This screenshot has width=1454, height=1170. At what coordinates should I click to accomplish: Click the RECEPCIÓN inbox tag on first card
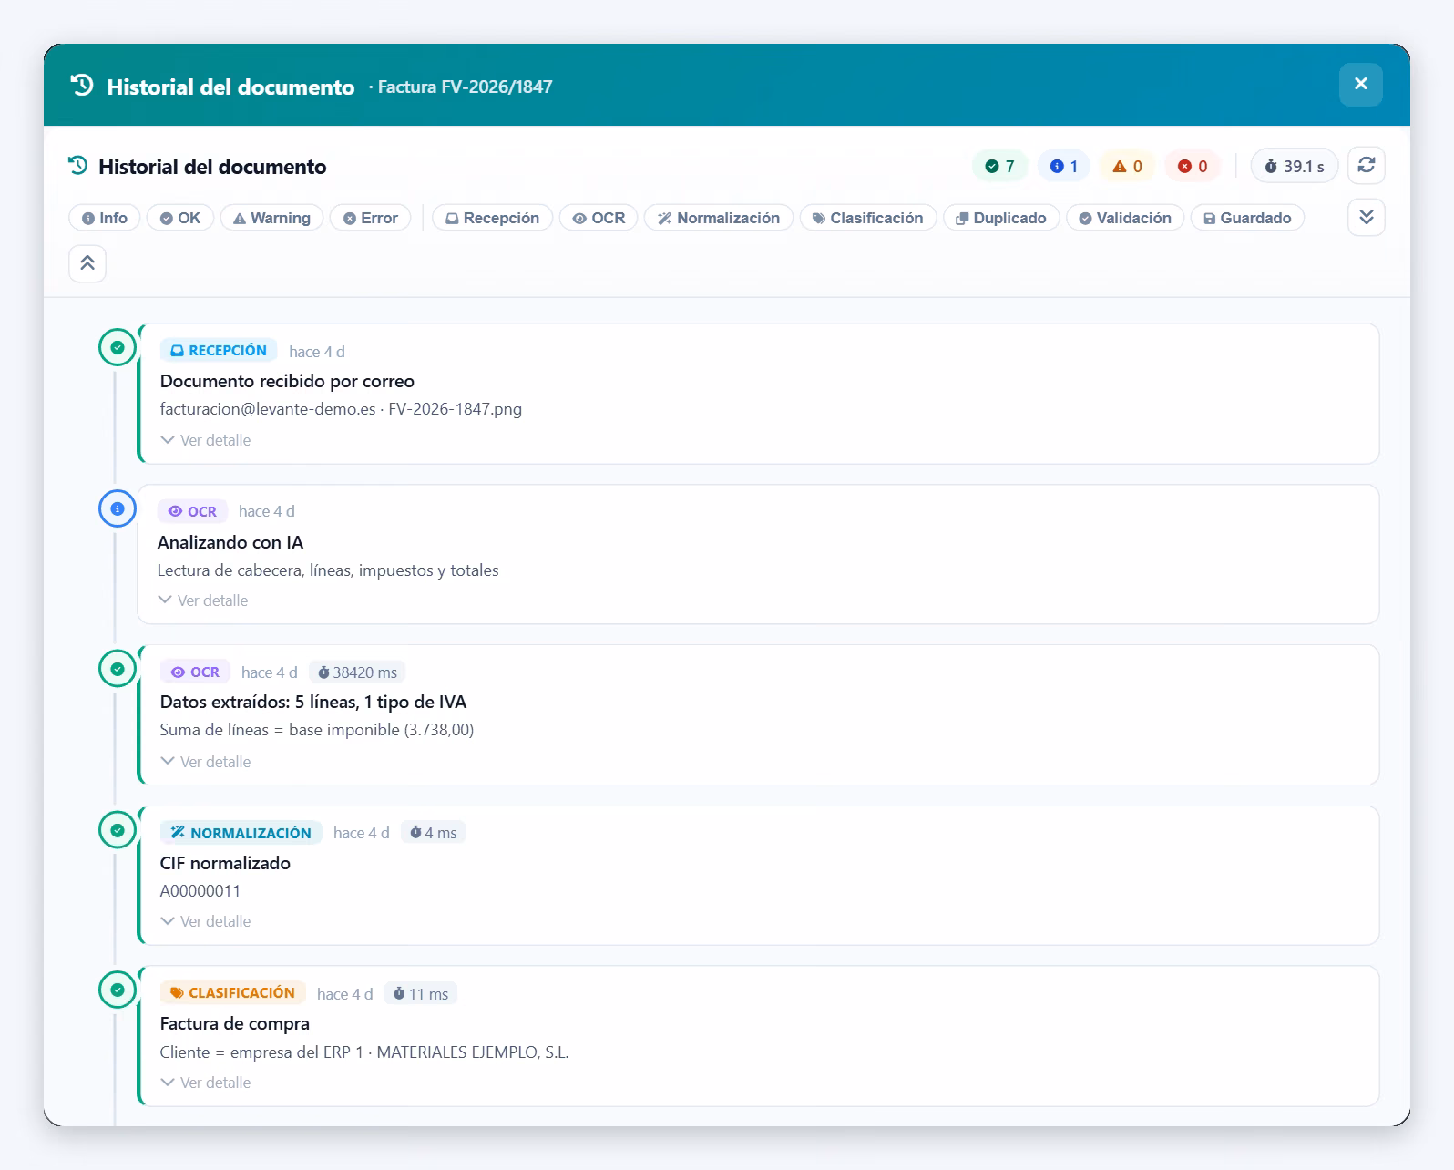tap(219, 351)
